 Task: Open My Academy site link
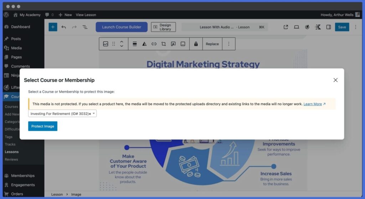27,15
